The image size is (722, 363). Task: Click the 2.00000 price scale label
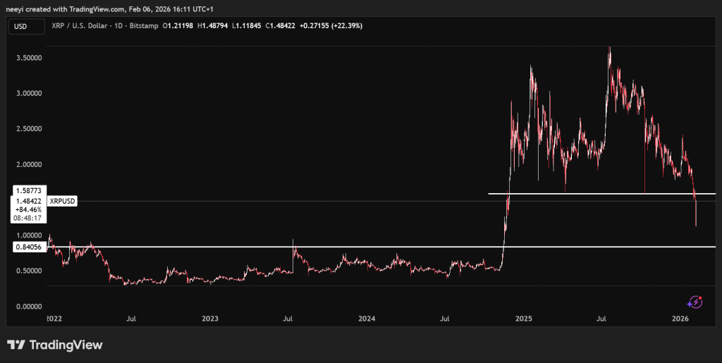(30, 164)
